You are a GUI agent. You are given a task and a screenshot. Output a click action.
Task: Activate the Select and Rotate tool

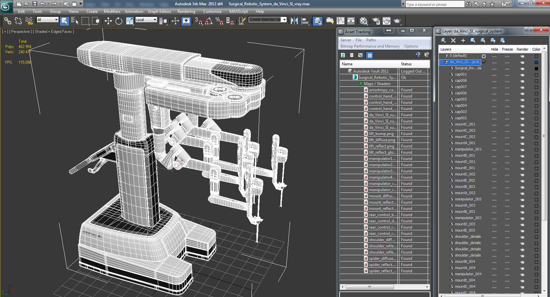click(x=119, y=21)
